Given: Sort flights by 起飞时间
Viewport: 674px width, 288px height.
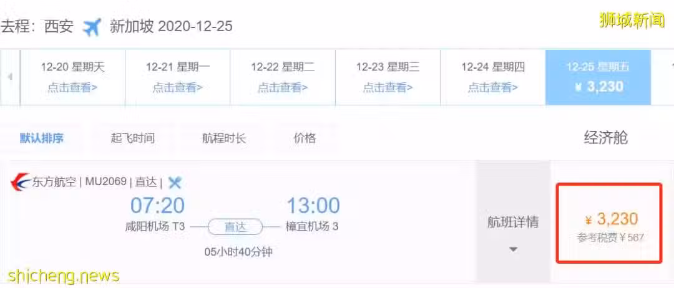Looking at the screenshot, I should point(132,138).
